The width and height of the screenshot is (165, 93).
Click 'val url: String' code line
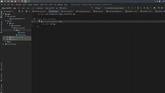point(48,24)
